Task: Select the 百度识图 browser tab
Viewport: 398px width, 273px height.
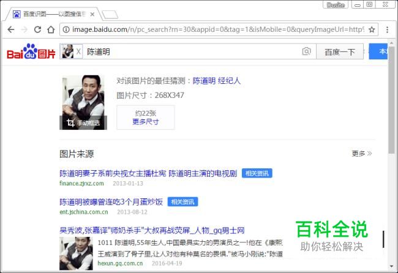Action: (x=53, y=14)
